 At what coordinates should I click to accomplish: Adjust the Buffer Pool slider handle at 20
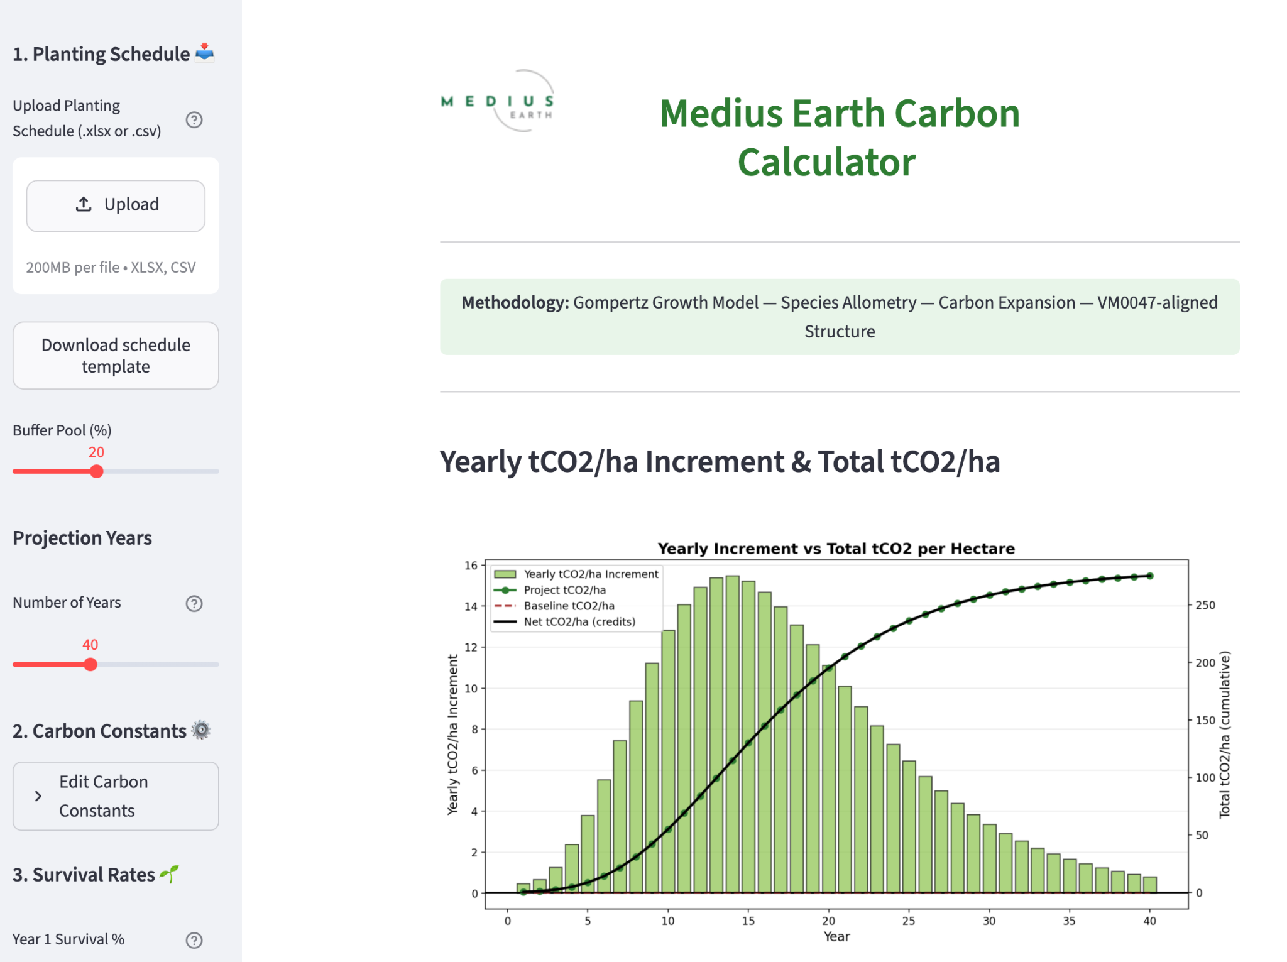coord(96,471)
